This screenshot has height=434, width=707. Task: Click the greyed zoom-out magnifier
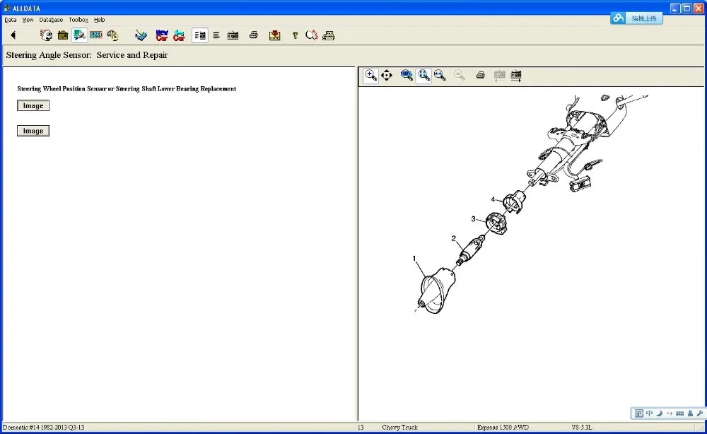pos(460,75)
